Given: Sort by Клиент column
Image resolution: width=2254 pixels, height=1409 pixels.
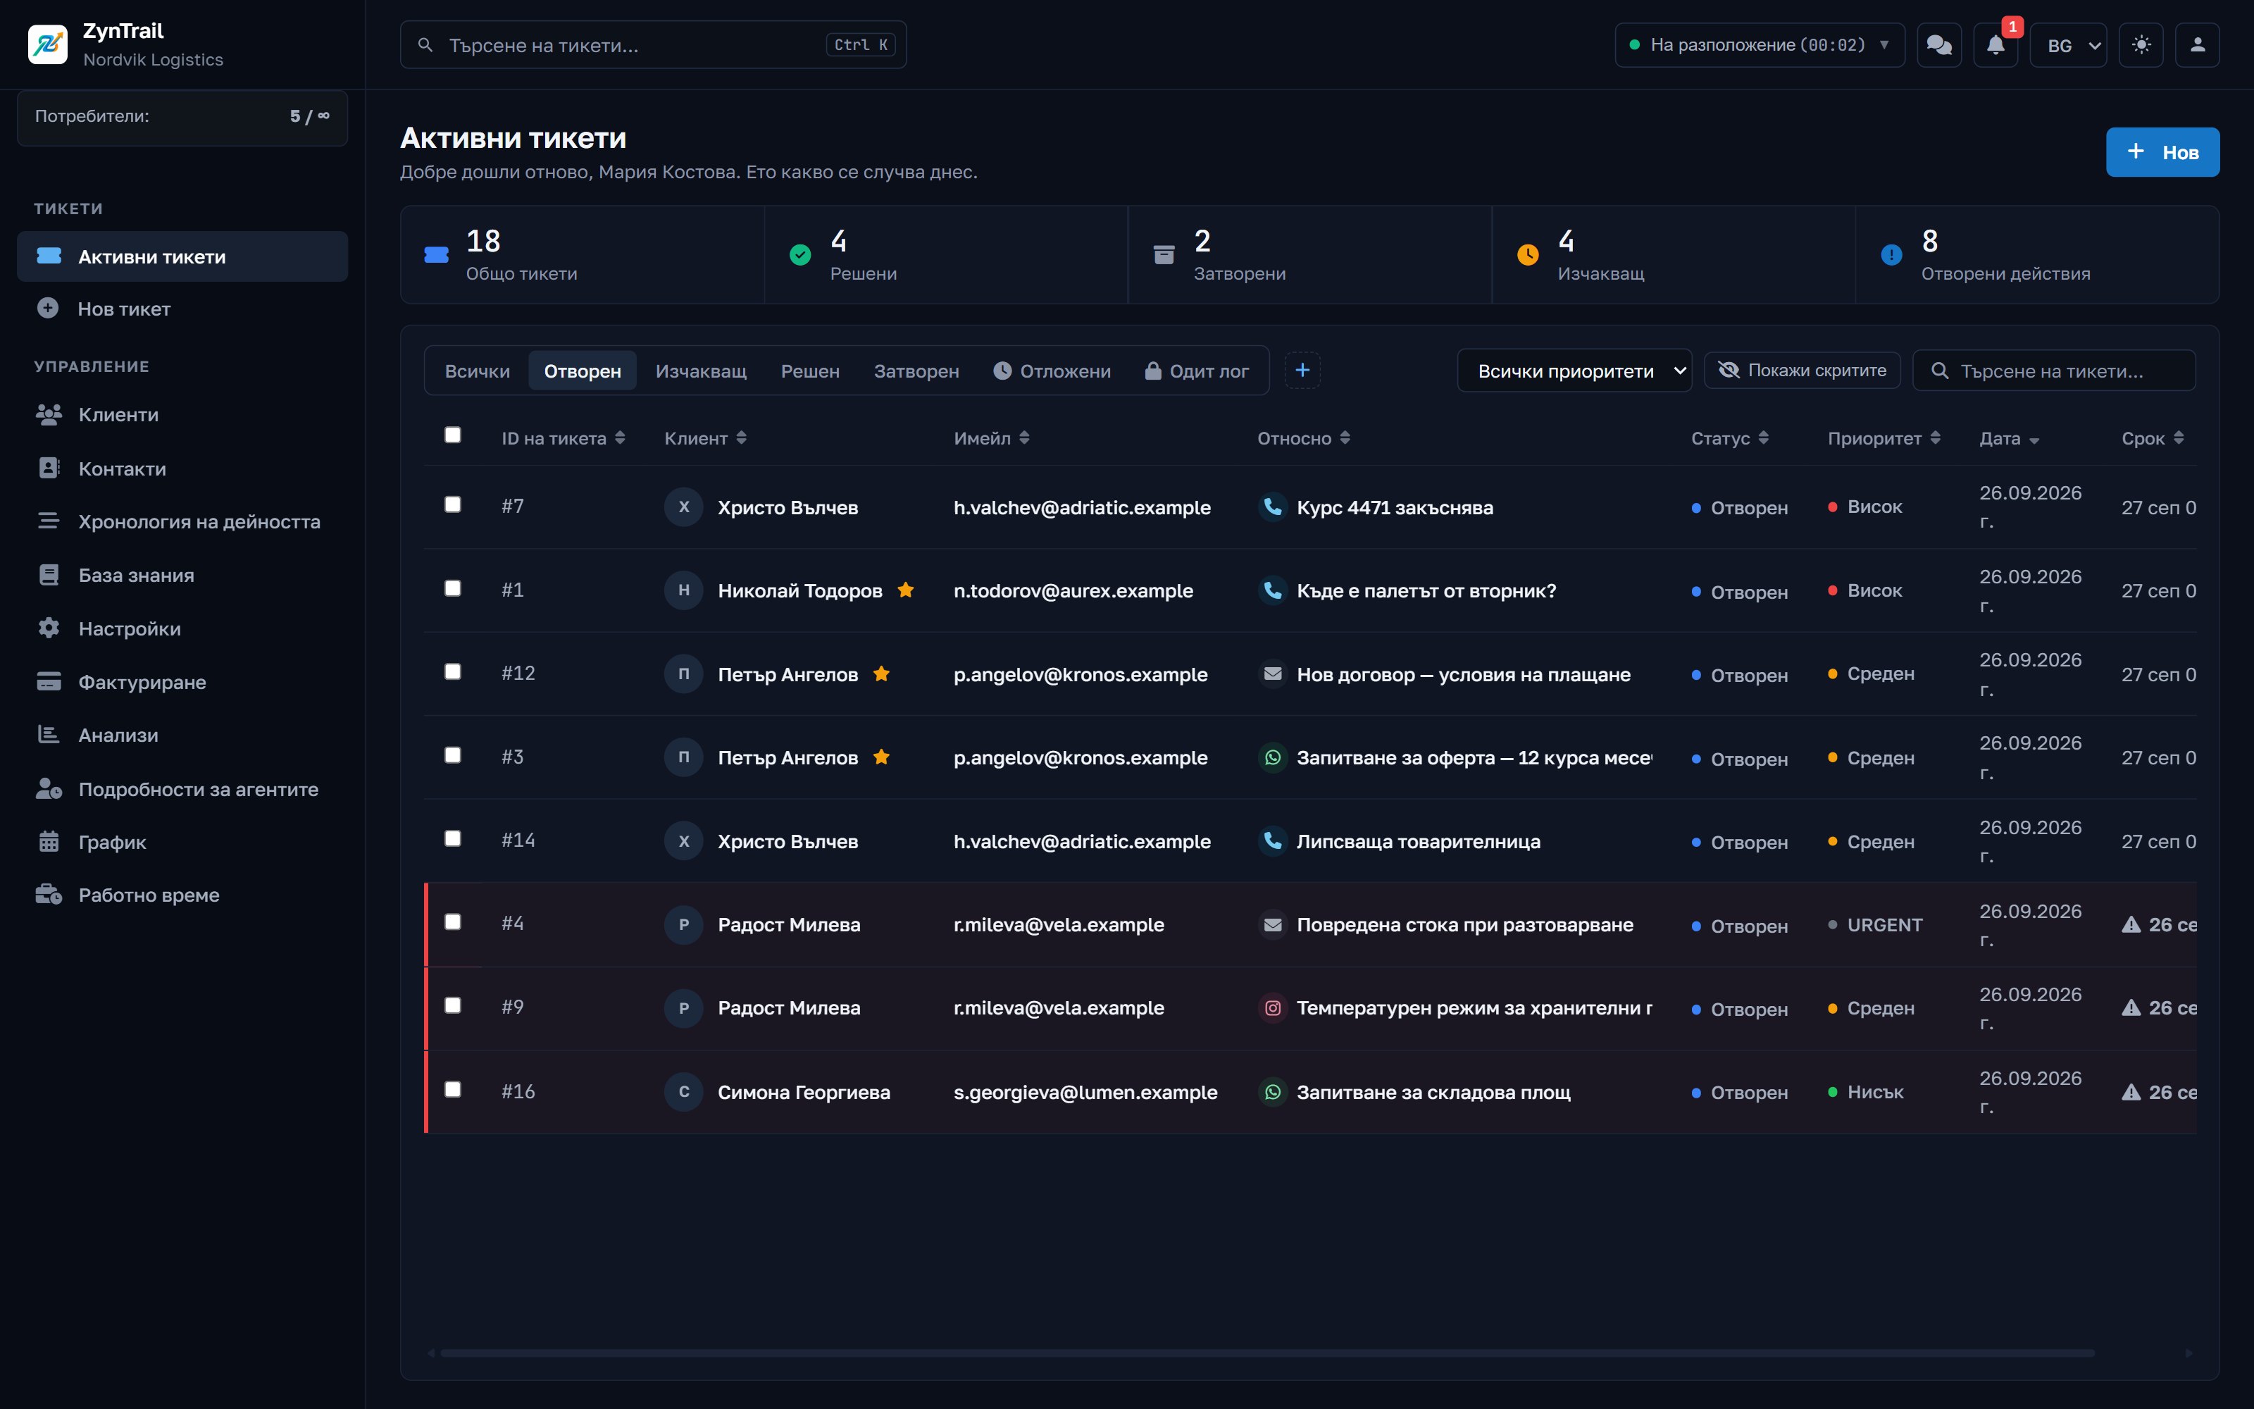Looking at the screenshot, I should (705, 438).
